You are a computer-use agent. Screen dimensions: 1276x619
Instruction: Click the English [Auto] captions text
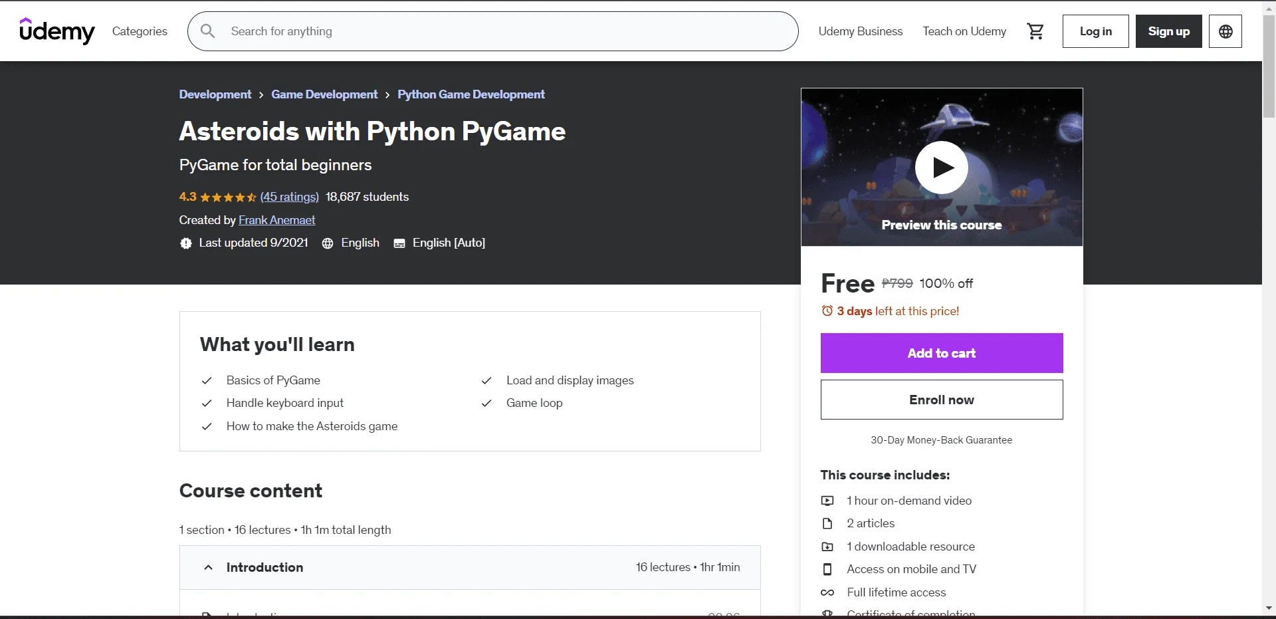click(449, 243)
